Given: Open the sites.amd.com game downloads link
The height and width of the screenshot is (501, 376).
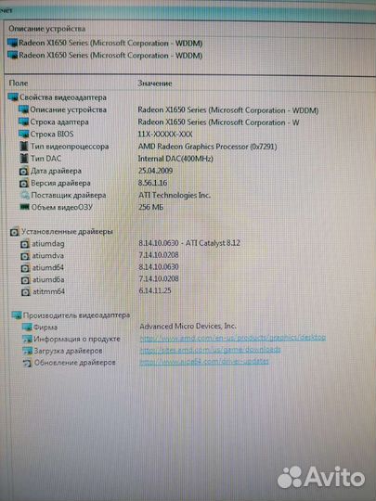Looking at the screenshot, I should tap(210, 350).
